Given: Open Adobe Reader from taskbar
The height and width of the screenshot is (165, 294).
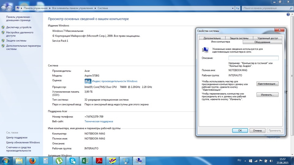Looking at the screenshot, I should point(99,161).
